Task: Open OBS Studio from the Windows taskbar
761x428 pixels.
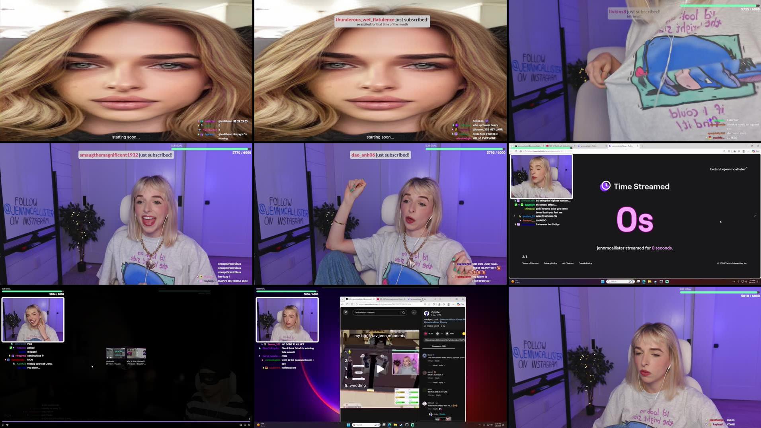Action: click(x=407, y=425)
